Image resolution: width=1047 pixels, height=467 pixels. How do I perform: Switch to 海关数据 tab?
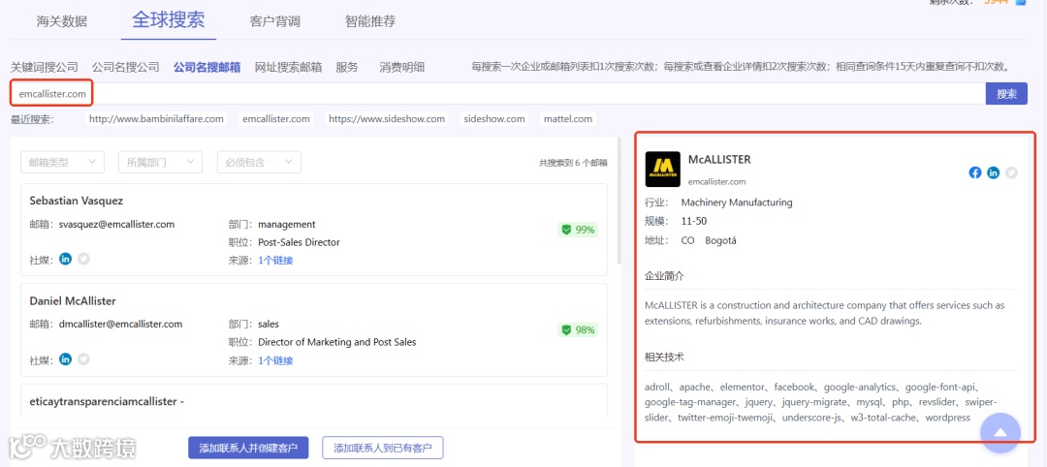click(61, 21)
